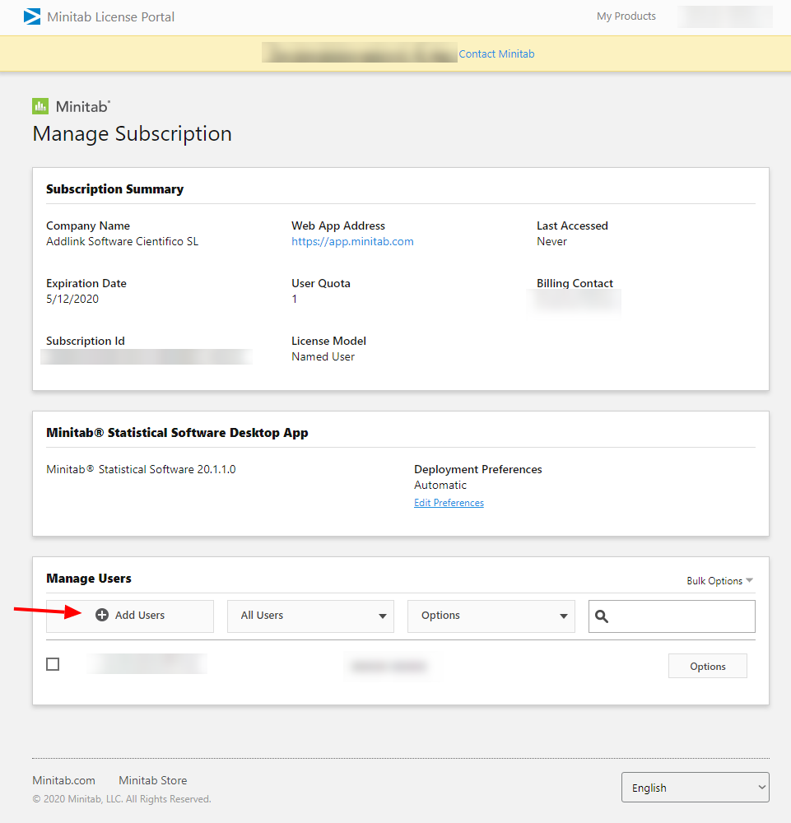Expand the Options dropdown next to All Users
791x823 pixels.
tap(491, 616)
